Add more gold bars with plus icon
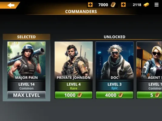162x121 pixels. [x=123, y=5]
